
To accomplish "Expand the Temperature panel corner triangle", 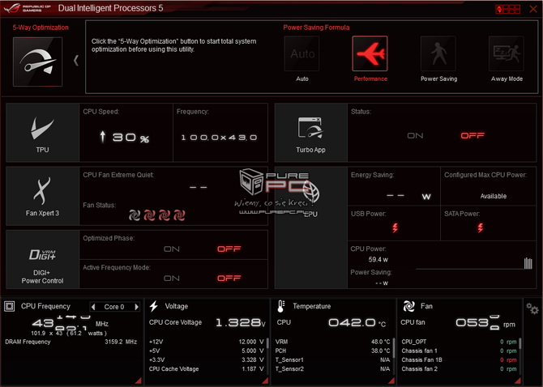I will 391,381.
